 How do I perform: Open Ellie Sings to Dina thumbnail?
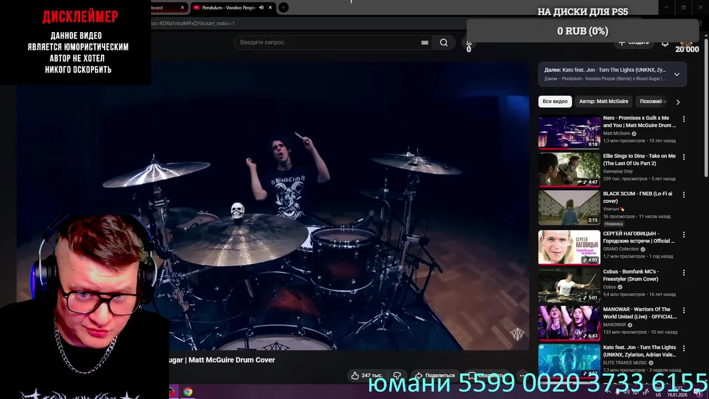point(569,170)
